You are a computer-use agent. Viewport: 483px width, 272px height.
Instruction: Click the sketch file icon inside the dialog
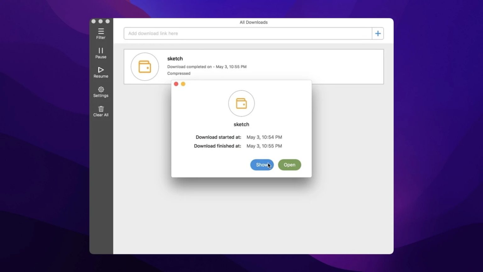click(x=241, y=103)
